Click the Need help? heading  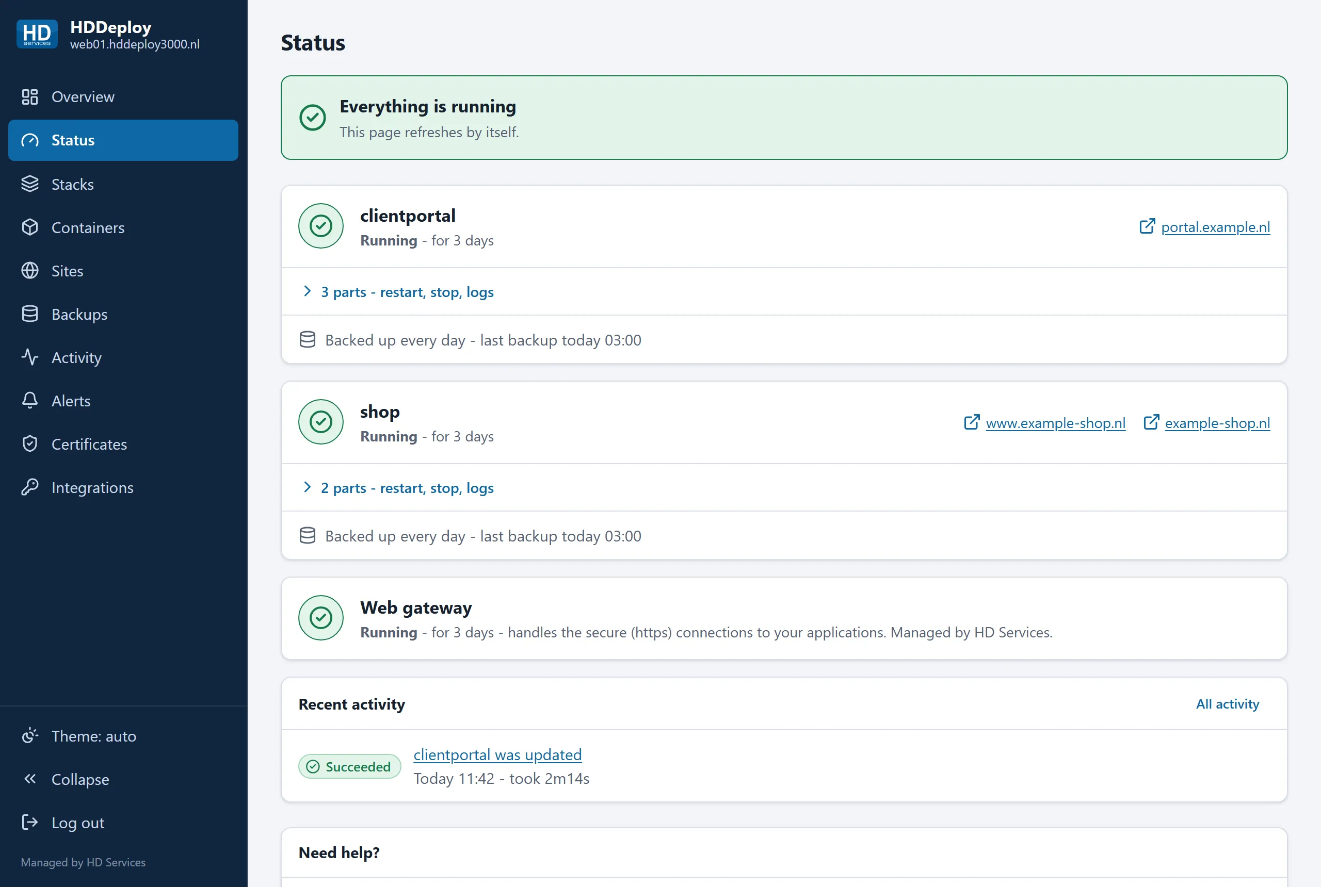339,852
